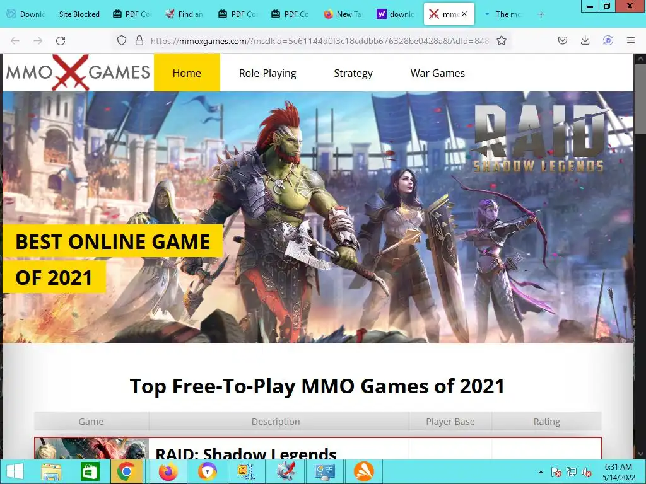
Task: Close the active mmoxgames tab
Action: pyautogui.click(x=464, y=14)
